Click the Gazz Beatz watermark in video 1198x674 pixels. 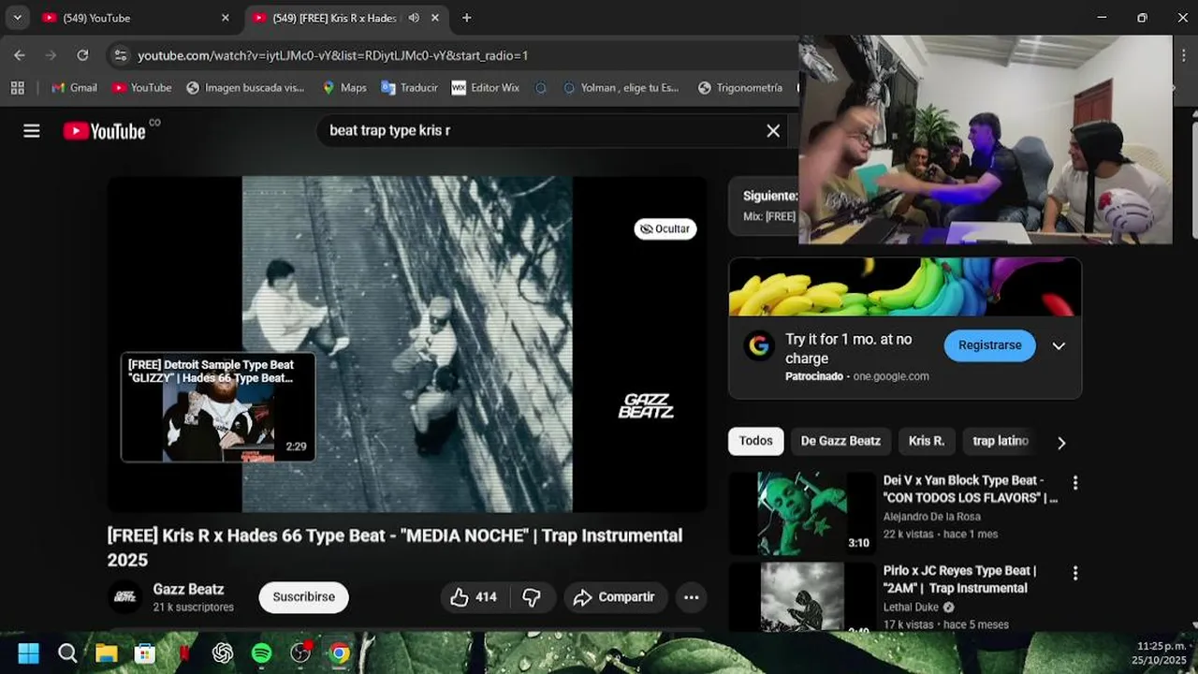(x=646, y=405)
